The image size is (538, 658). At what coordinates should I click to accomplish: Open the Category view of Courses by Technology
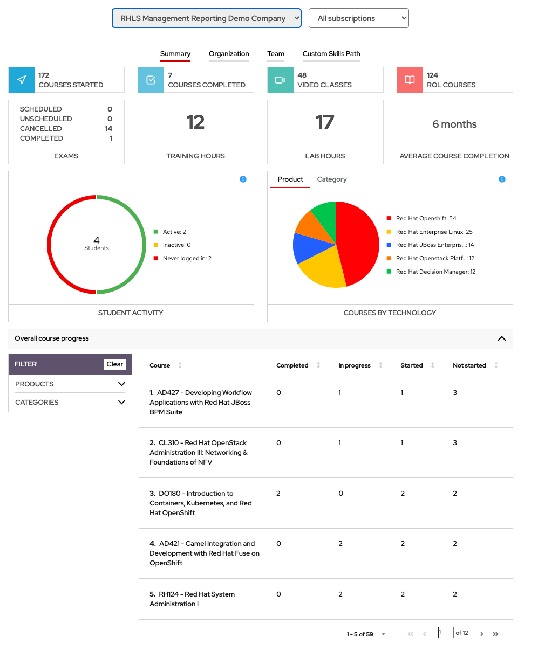click(332, 179)
